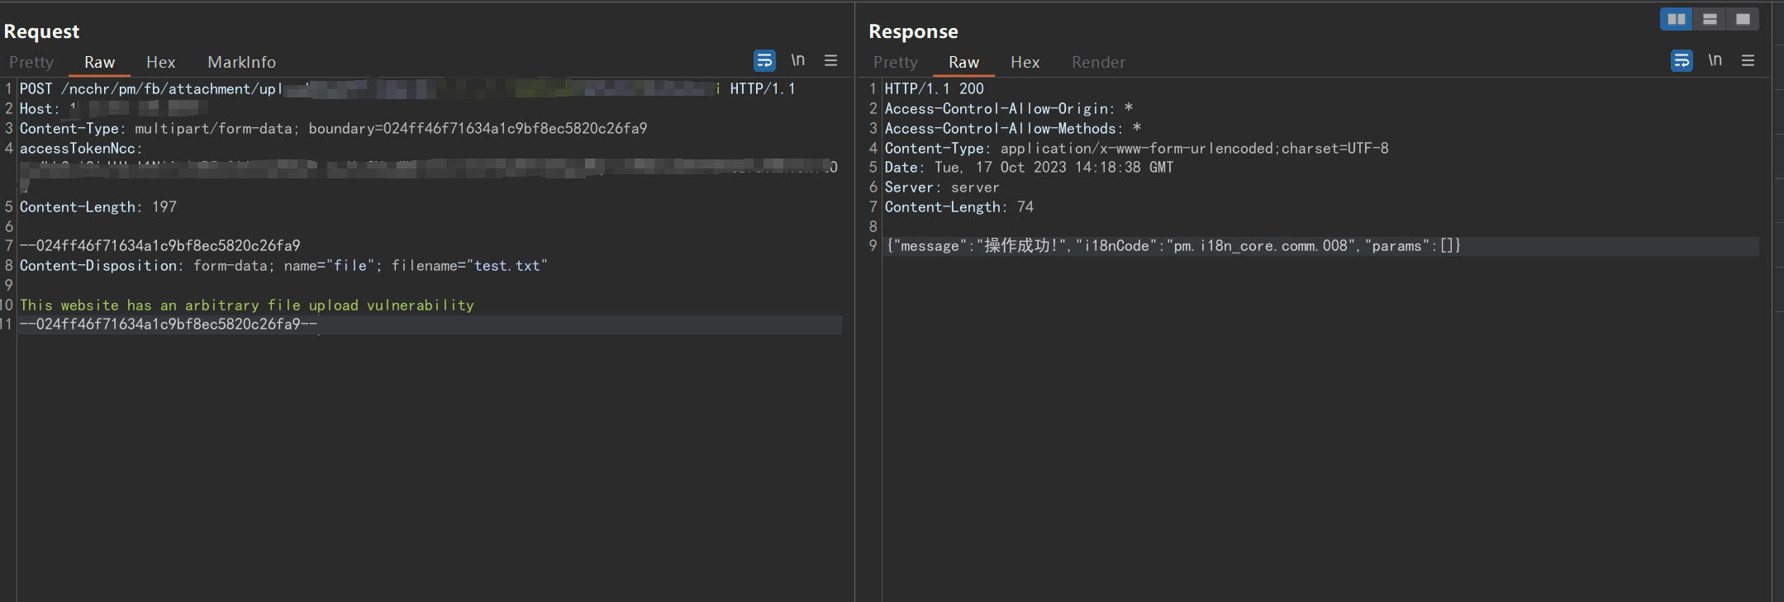Switch Request panel to Pretty tab
The width and height of the screenshot is (1784, 602).
31,62
